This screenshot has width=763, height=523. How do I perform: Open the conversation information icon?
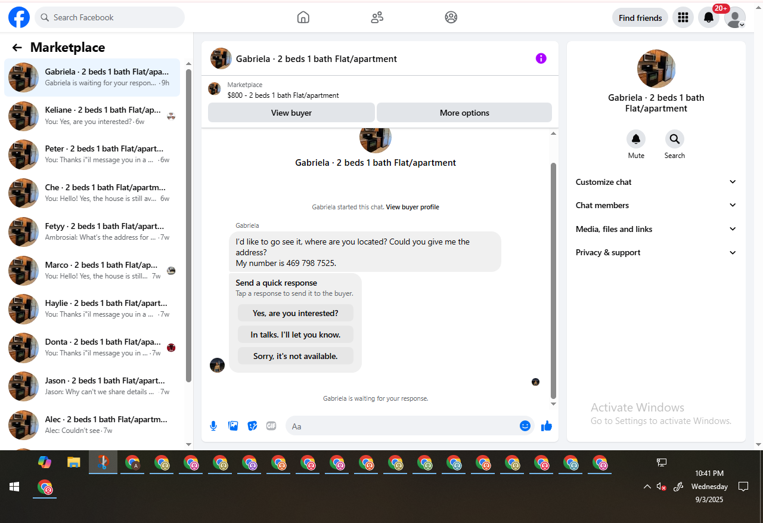tap(541, 58)
